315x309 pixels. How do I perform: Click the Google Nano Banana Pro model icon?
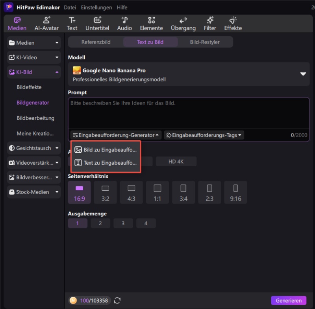77,70
